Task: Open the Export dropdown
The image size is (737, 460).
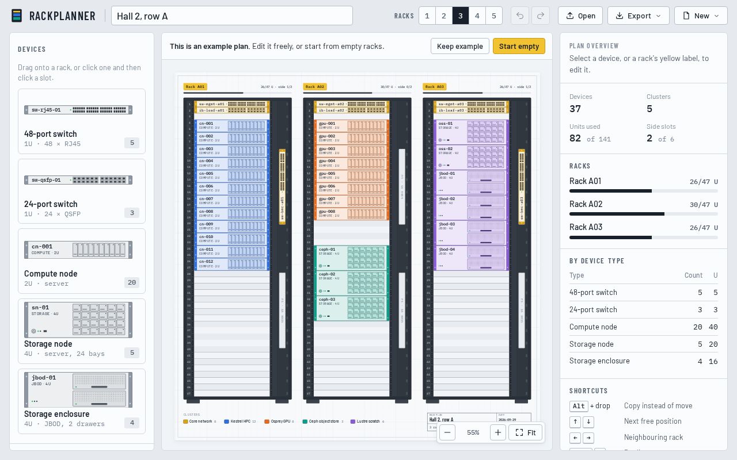Action: point(639,16)
